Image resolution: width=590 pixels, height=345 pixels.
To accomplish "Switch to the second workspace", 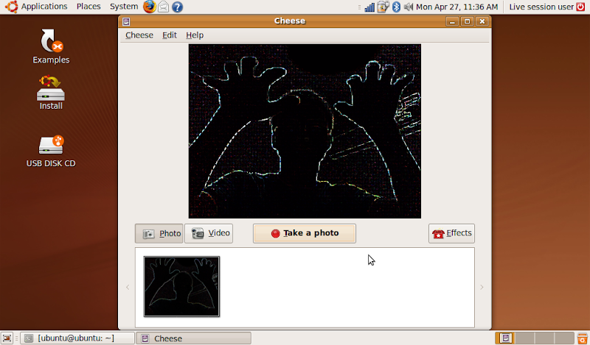I will 525,338.
